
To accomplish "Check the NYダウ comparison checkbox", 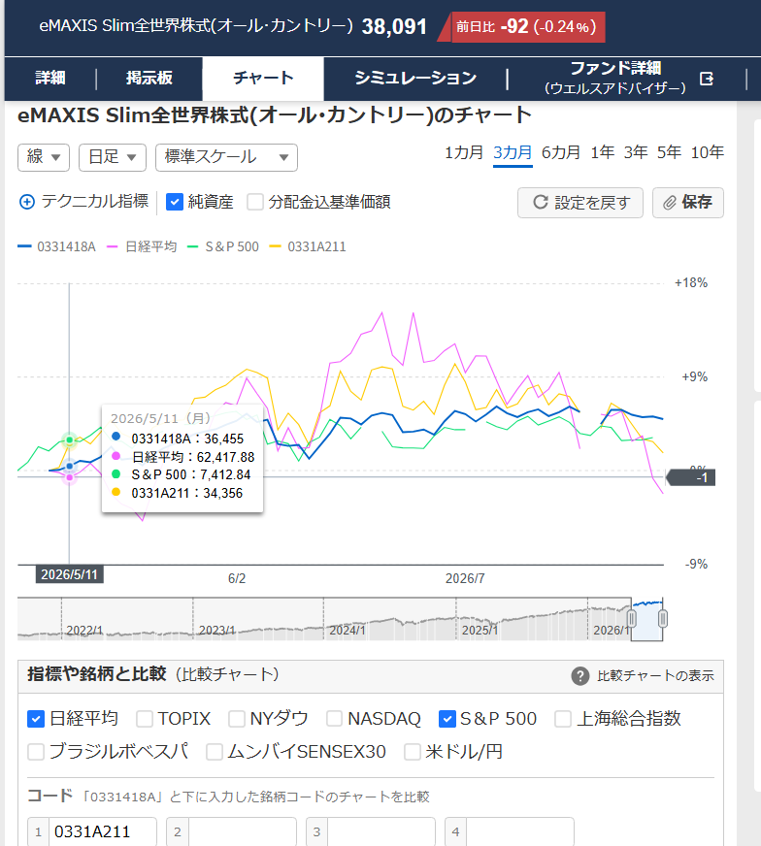I will click(237, 719).
